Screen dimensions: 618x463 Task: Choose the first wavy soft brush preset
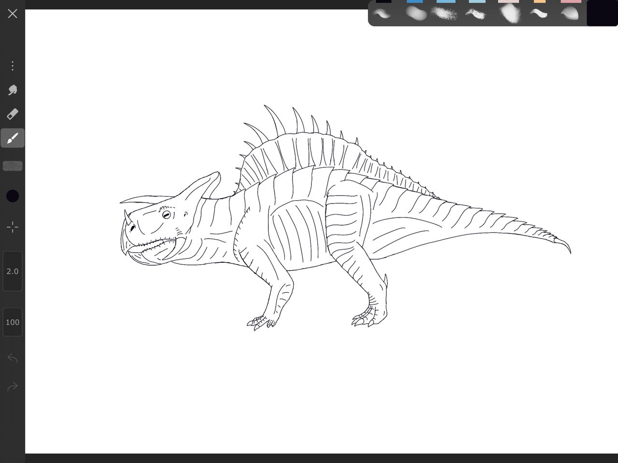[x=382, y=14]
